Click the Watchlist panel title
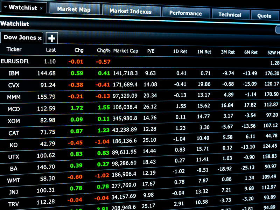 [15, 24]
